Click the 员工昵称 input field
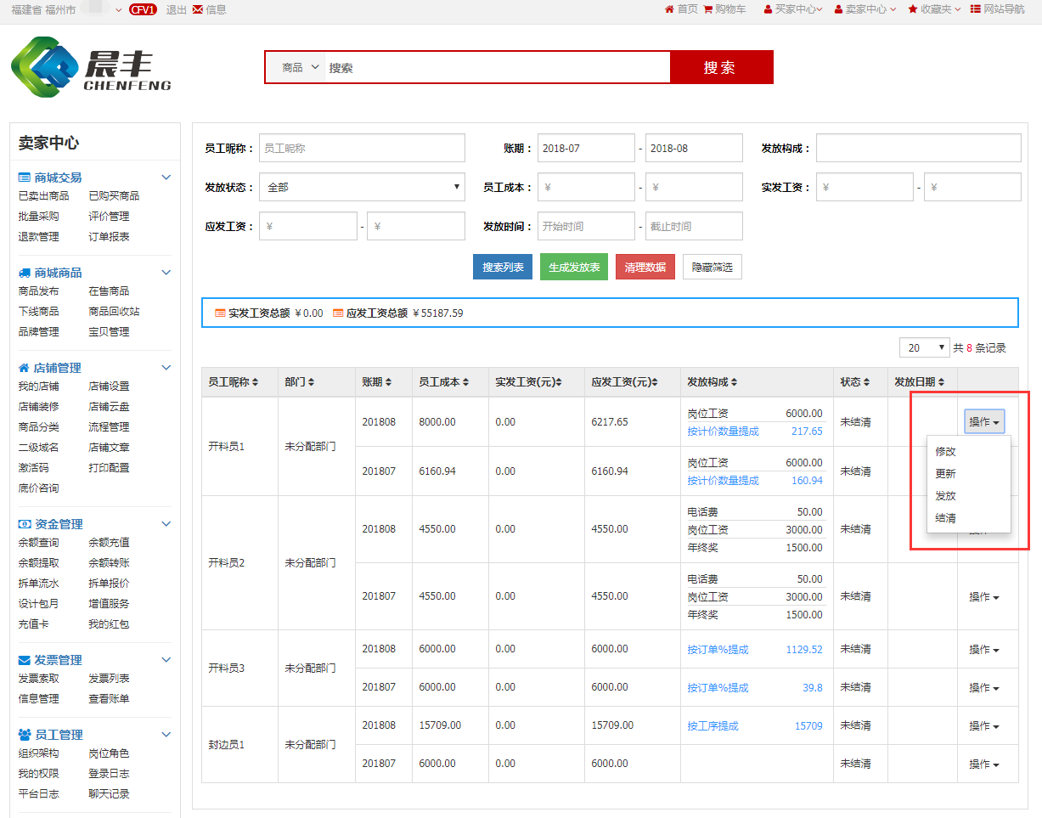1042x818 pixels. coord(362,148)
